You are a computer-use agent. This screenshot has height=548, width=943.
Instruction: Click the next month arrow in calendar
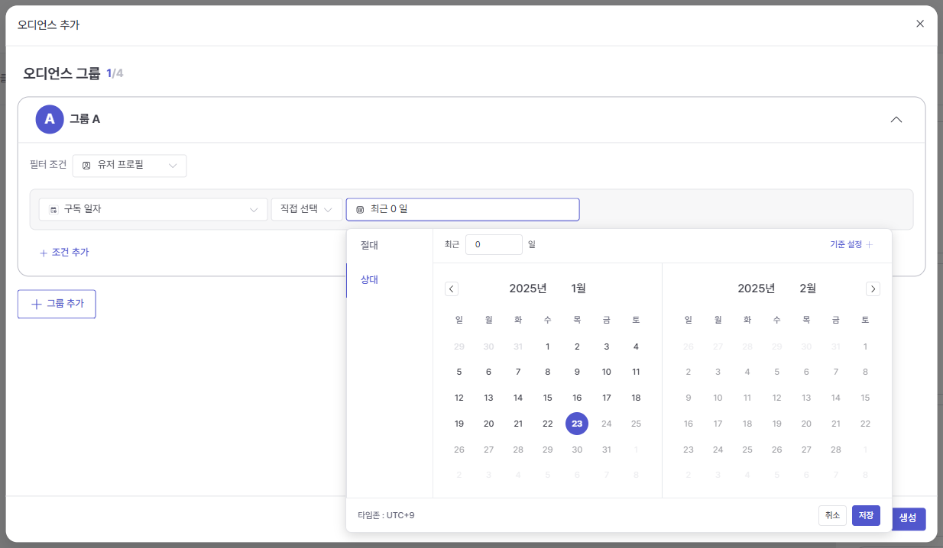point(873,289)
